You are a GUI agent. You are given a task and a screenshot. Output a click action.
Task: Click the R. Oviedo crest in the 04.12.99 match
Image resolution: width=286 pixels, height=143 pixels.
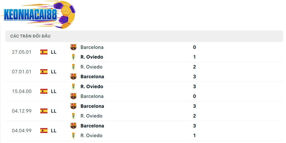click(x=73, y=116)
